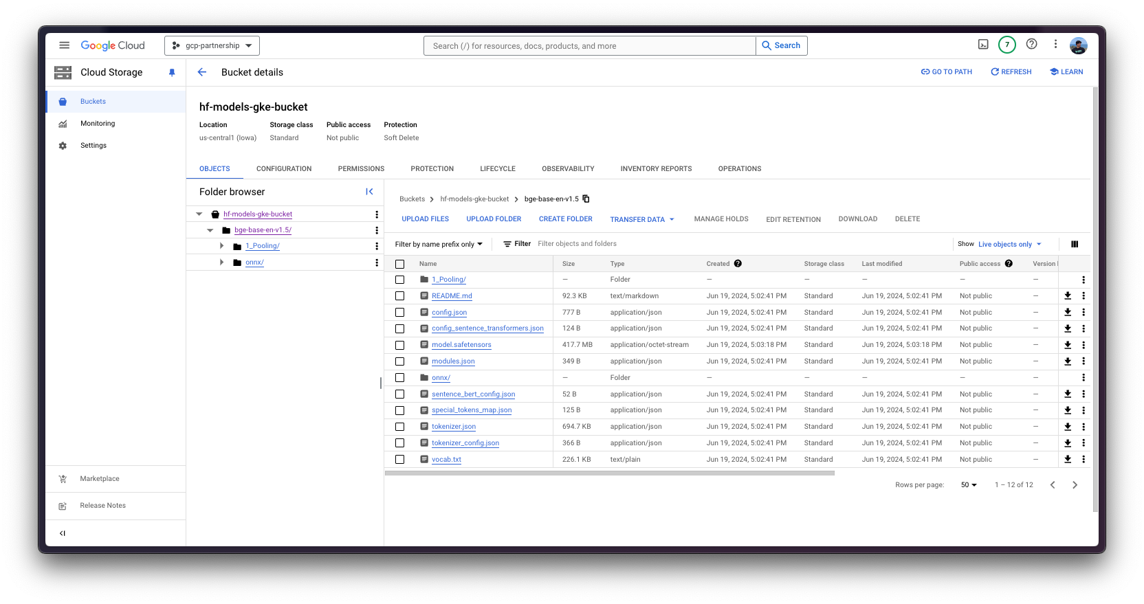The width and height of the screenshot is (1144, 604).
Task: Click panel divider handle beside Folder browser
Action: (381, 383)
